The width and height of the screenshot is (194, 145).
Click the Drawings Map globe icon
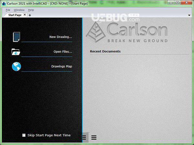click(16, 66)
